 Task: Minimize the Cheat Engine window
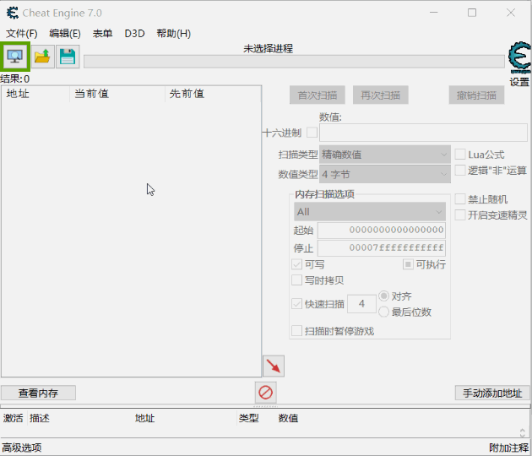(433, 13)
